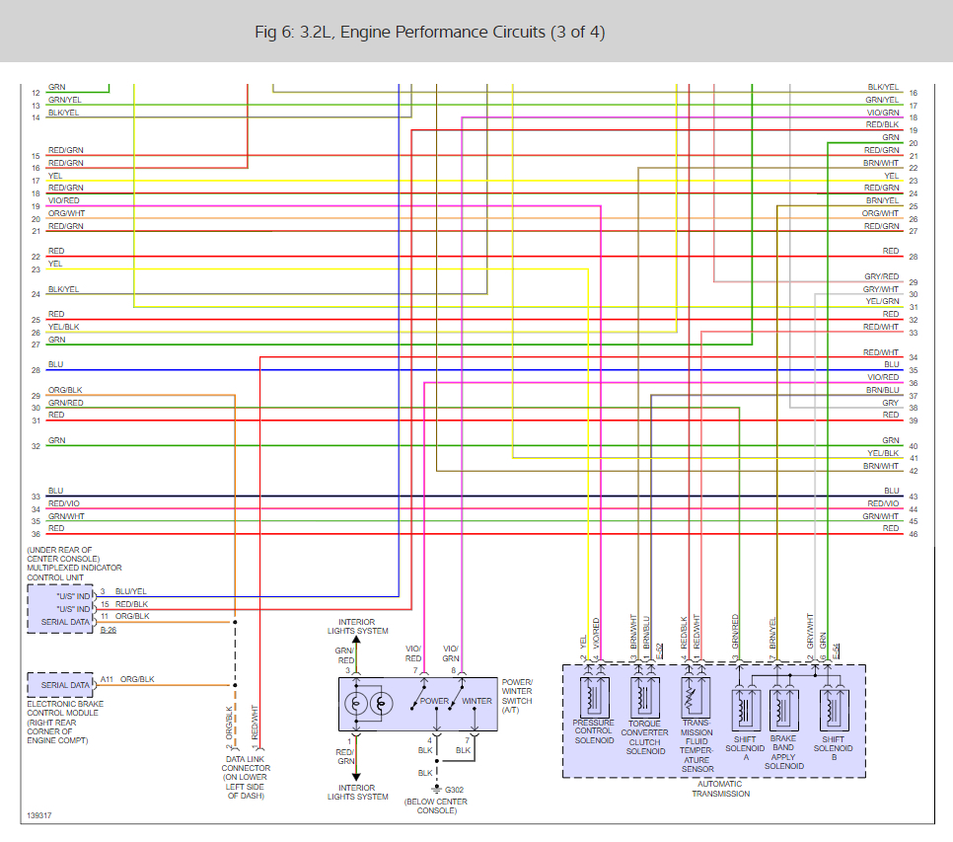Click the right lamp symbol inside the Power/Winter switch

pos(381,704)
